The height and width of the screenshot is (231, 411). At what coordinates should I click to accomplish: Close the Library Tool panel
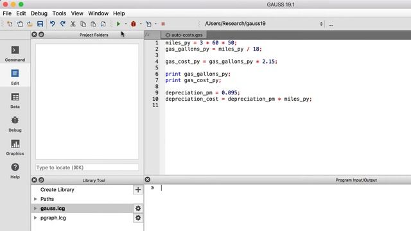34,180
